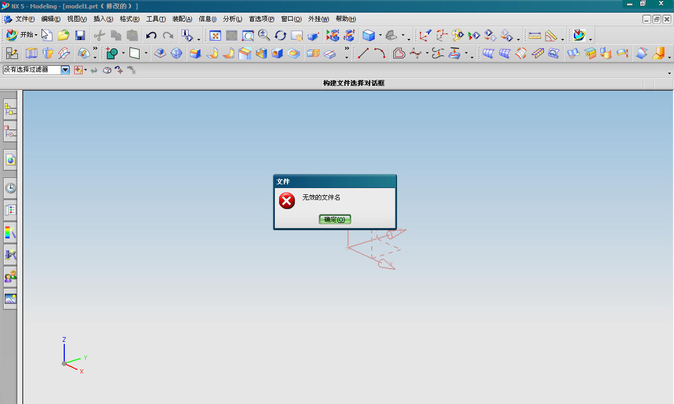Click the object information icon
The width and height of the screenshot is (674, 404).
[187, 35]
